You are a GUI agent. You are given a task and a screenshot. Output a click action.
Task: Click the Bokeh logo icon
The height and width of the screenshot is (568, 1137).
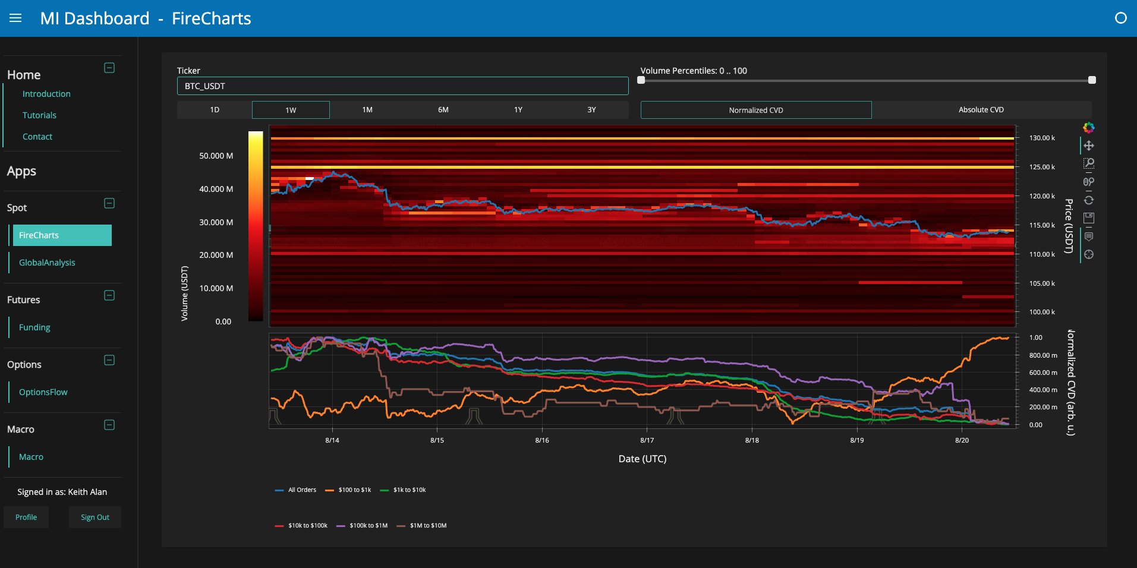point(1088,128)
